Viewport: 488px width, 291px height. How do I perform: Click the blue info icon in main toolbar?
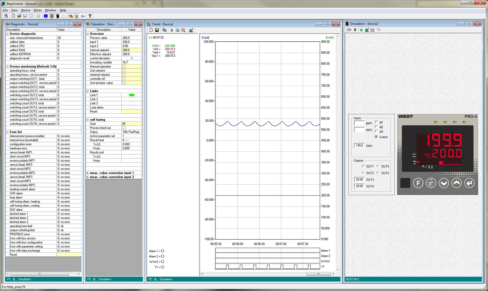click(x=46, y=16)
